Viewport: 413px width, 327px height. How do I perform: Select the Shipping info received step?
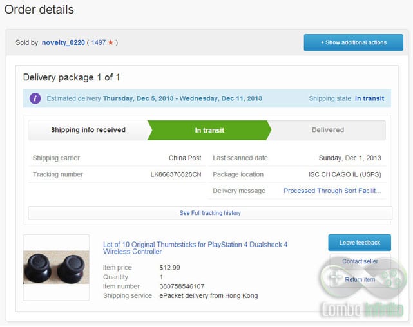[88, 130]
